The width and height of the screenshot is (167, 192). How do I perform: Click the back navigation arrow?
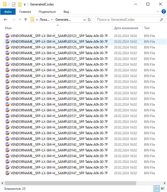(x=5, y=20)
